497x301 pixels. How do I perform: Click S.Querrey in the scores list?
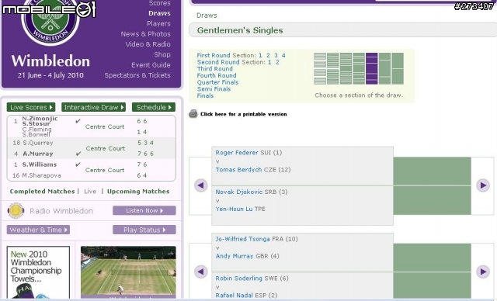click(x=38, y=143)
